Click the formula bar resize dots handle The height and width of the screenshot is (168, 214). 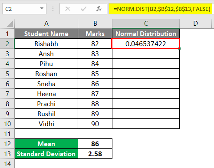point(53,9)
